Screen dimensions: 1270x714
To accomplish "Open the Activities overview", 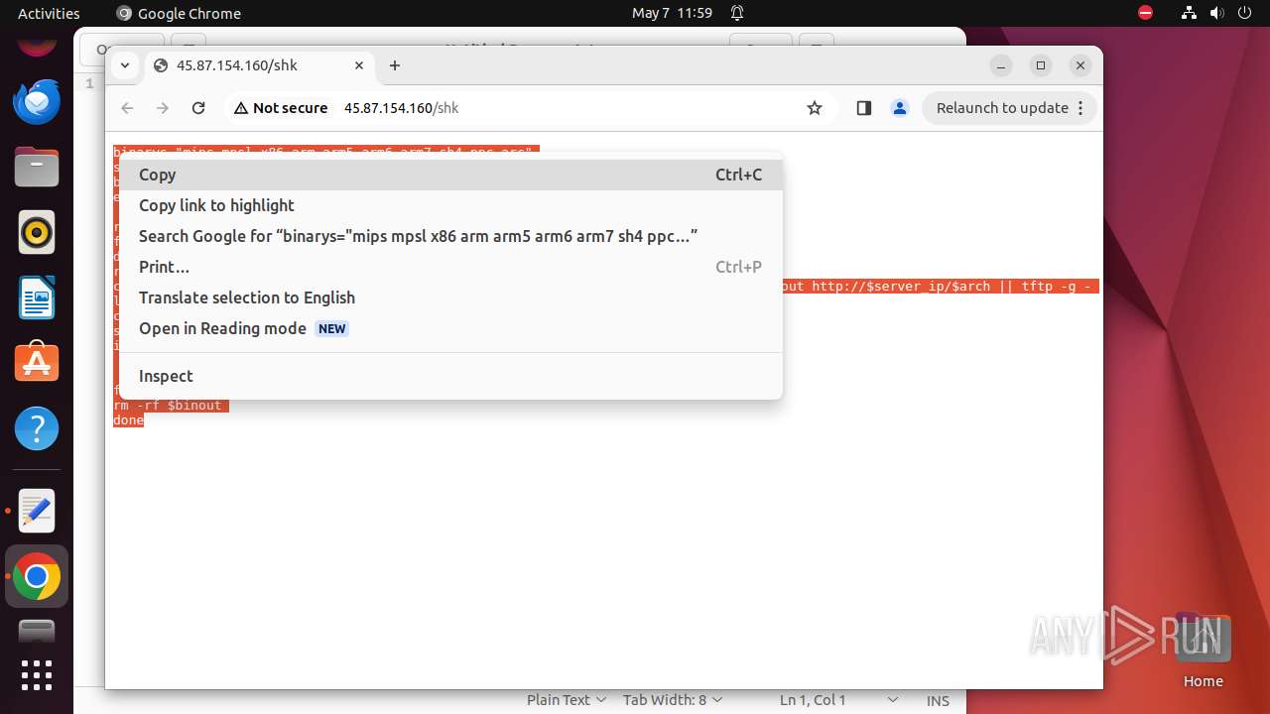I will [49, 13].
